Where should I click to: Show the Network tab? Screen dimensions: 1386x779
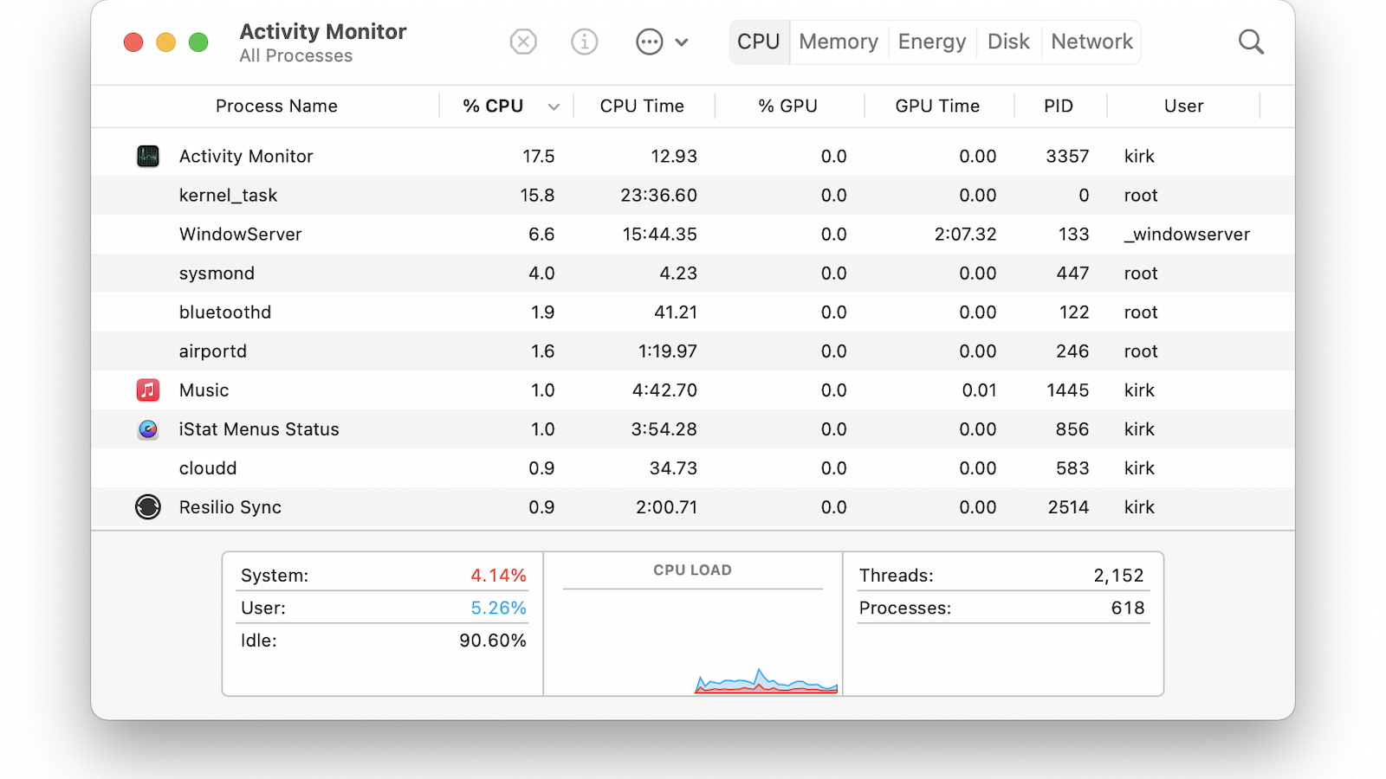[1091, 42]
